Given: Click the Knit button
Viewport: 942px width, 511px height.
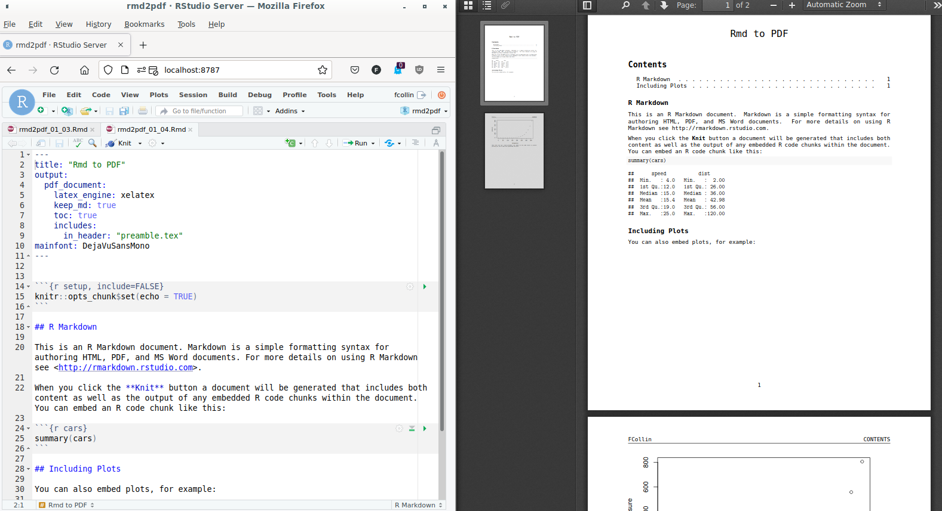Looking at the screenshot, I should 118,143.
